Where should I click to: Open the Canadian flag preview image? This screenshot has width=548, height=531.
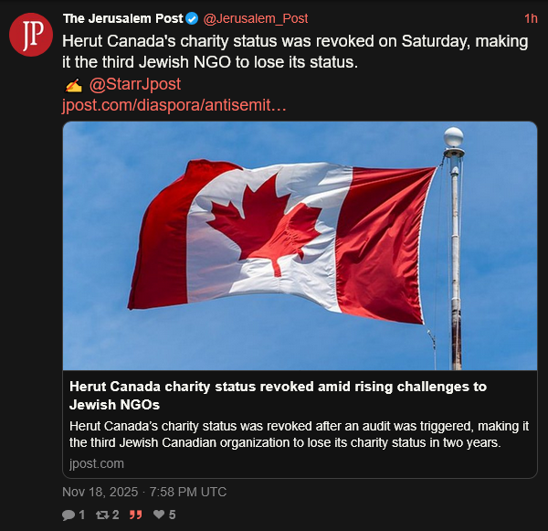pos(300,245)
